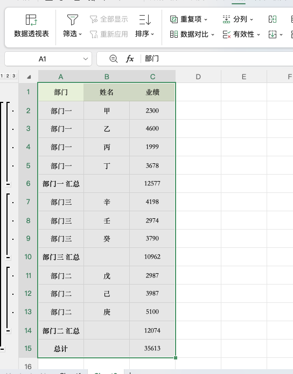Collapse the 部门一 汇总 group
This screenshot has width=293, height=374.
tap(8, 184)
